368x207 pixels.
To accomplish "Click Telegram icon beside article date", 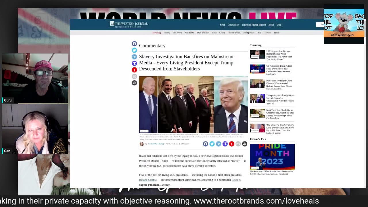I will (218, 144).
